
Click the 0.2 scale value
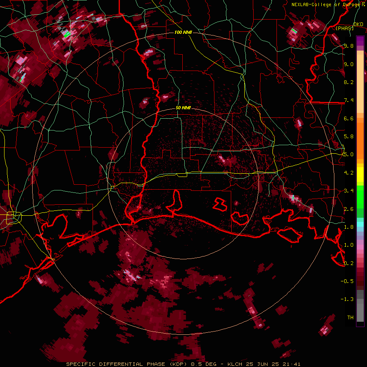[349, 263]
